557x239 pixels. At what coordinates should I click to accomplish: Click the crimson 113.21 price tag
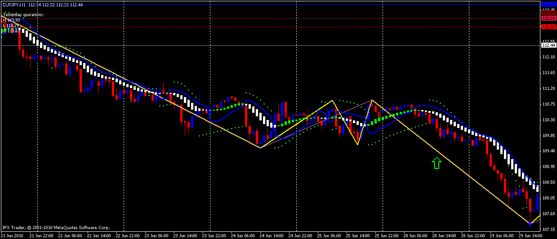point(548,18)
